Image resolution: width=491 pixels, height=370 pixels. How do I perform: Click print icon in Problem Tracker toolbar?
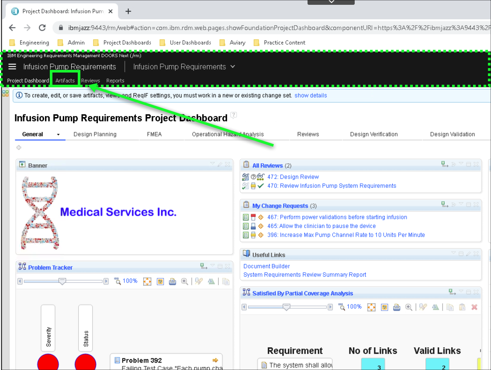[x=173, y=281]
